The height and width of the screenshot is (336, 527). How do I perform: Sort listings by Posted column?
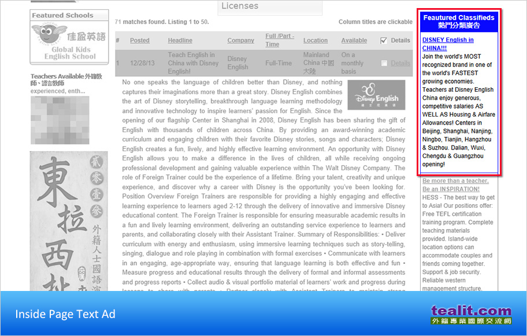pos(139,40)
